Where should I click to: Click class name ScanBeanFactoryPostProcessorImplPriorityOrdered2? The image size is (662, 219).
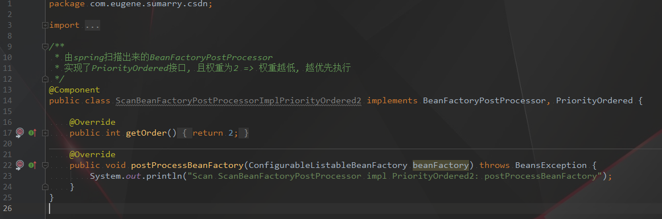[239, 100]
